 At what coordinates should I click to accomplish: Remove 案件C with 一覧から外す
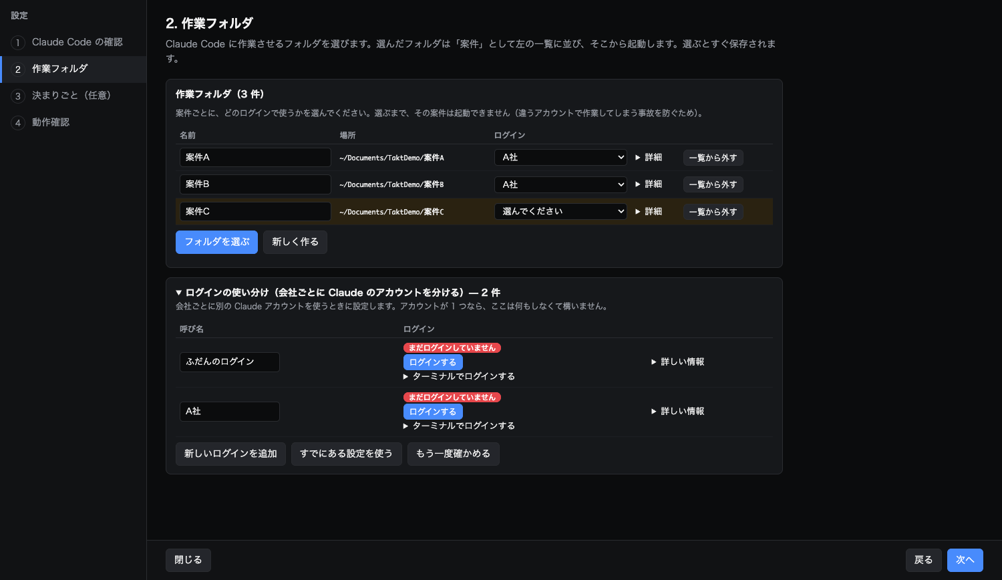tap(713, 212)
